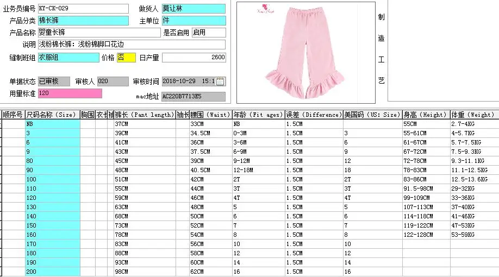The image size is (499, 277).
Task: Click the 裤长 (Pant length) column header
Action: (145, 115)
